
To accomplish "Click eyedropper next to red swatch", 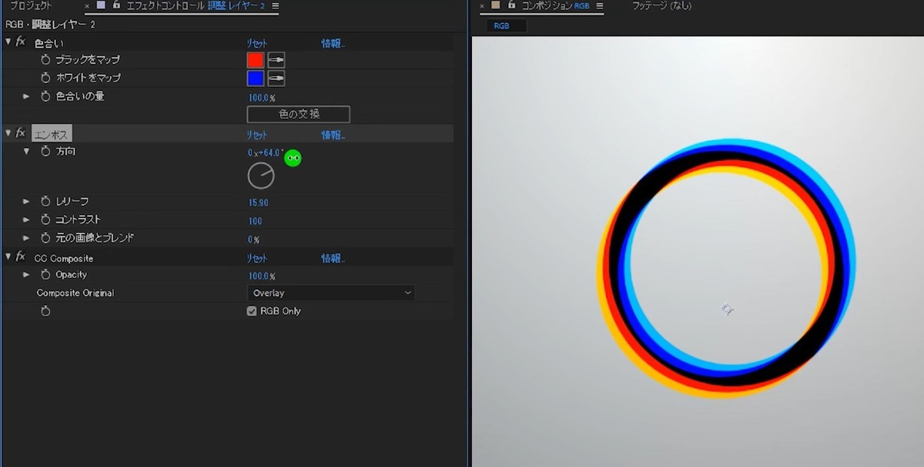I will click(276, 59).
